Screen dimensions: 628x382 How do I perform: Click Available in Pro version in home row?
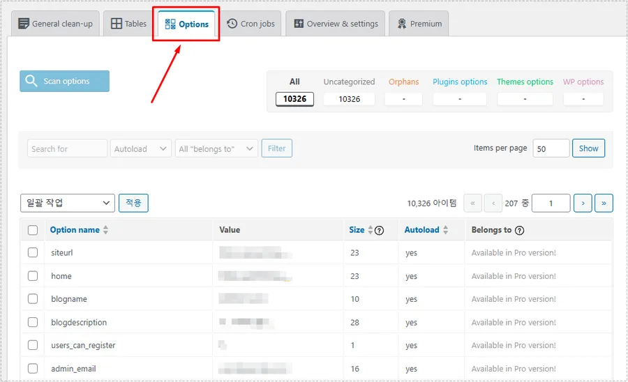[x=514, y=276]
